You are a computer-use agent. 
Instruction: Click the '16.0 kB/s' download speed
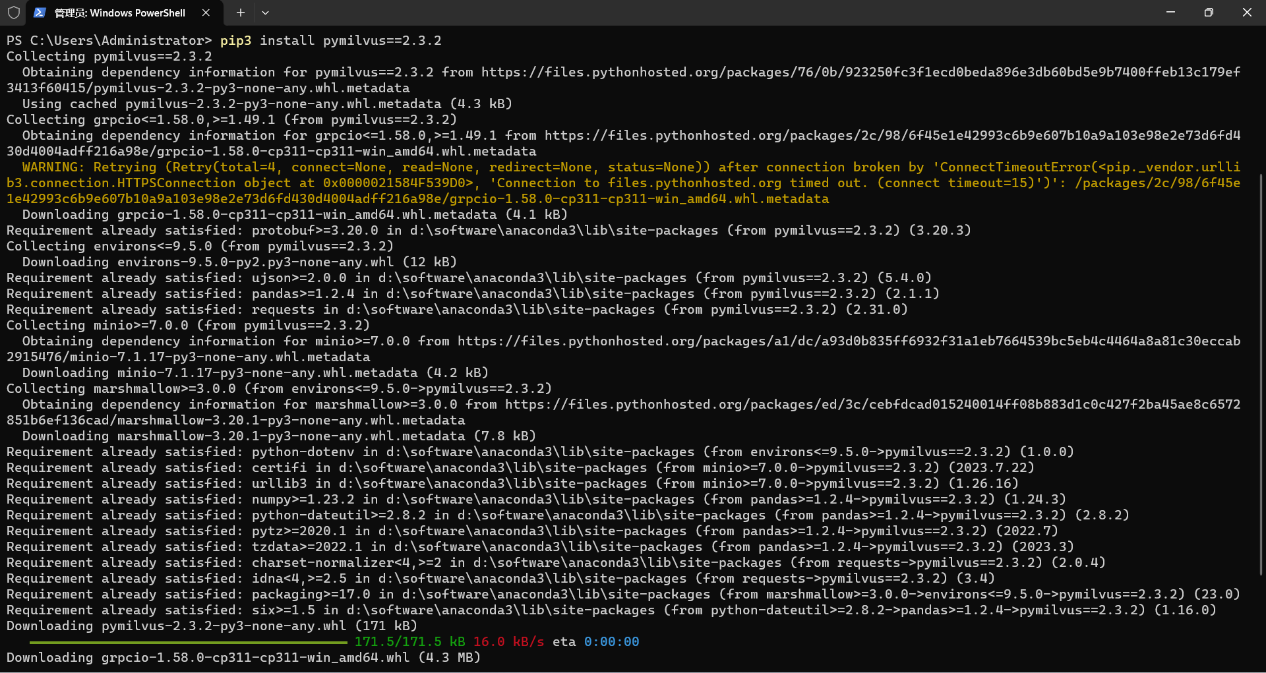pyautogui.click(x=509, y=641)
